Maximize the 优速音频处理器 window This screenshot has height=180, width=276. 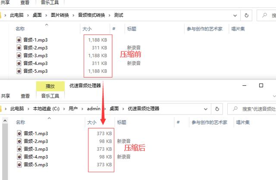261,86
